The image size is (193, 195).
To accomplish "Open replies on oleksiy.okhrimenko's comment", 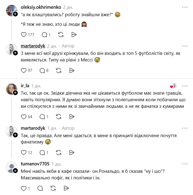I will pyautogui.click(x=44, y=35).
